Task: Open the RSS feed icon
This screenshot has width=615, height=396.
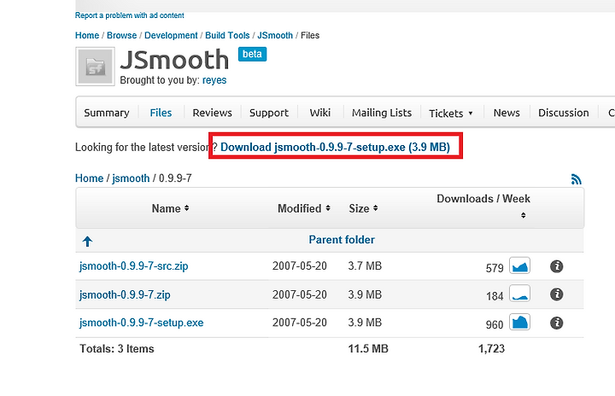Action: 577,179
